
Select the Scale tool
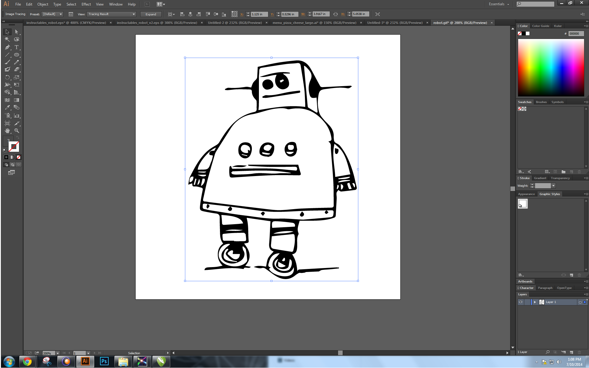[x=17, y=77]
